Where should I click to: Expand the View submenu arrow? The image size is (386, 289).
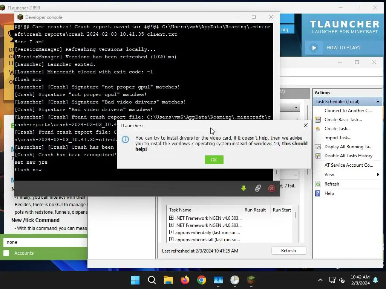point(378,175)
